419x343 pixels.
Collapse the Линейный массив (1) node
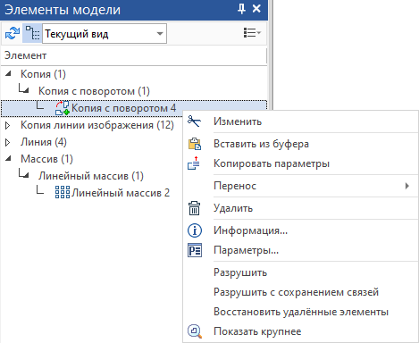(x=26, y=175)
